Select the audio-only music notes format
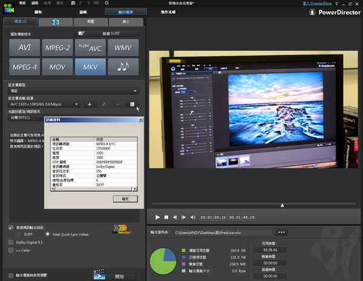 pos(123,67)
